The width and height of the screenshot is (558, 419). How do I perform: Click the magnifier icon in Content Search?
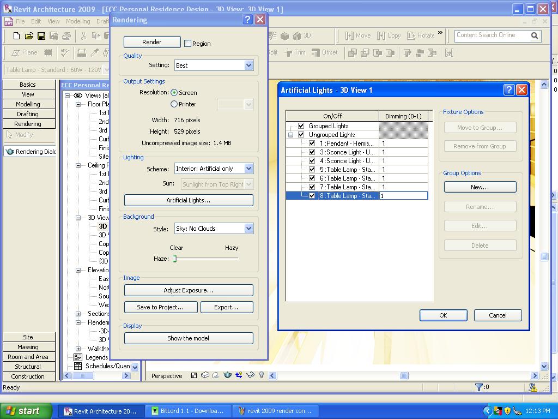[535, 35]
